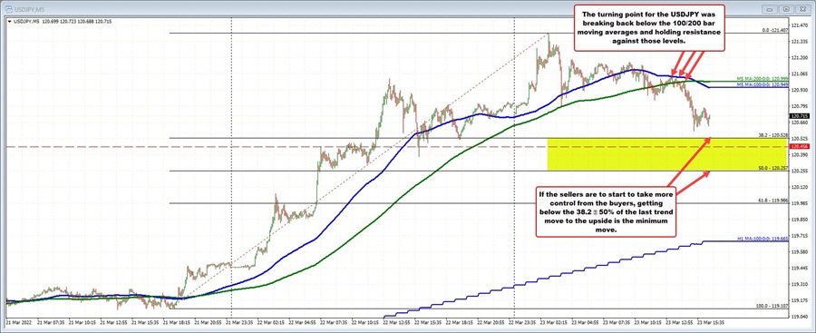Image resolution: width=816 pixels, height=333 pixels.
Task: Click time axis label 21 Mar 15:35
Action: (144, 323)
